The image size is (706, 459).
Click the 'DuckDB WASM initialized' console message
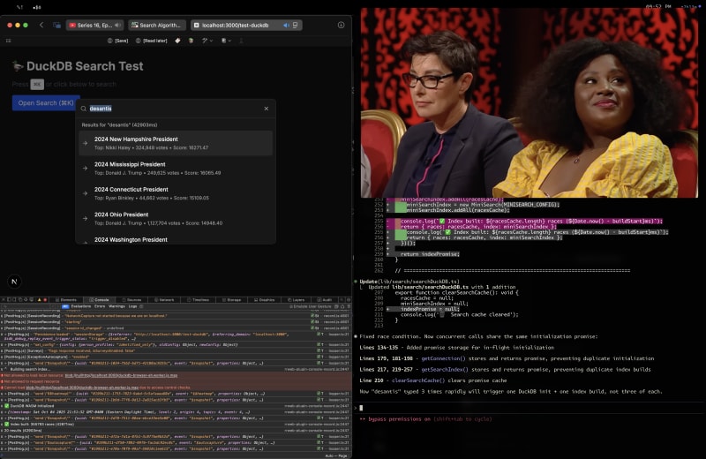click(x=30, y=406)
